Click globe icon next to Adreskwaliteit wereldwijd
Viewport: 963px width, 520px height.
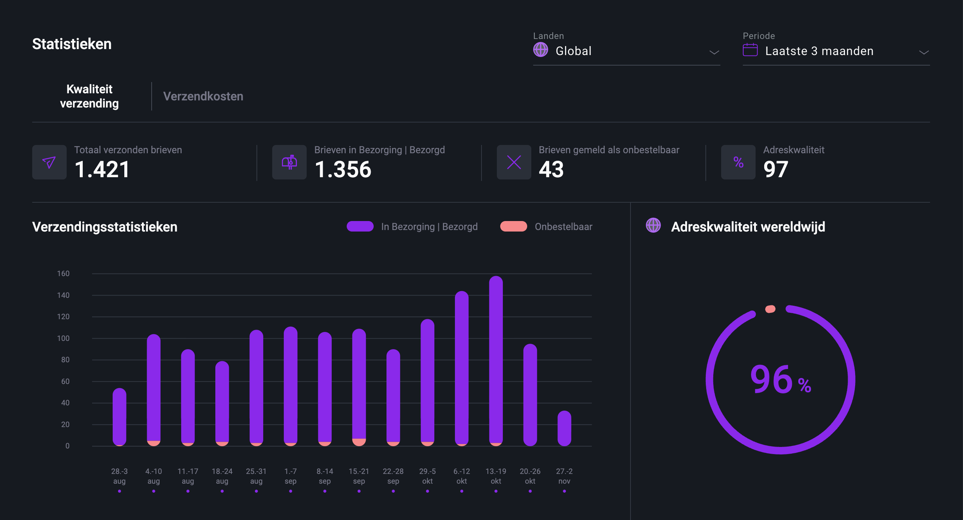(653, 226)
